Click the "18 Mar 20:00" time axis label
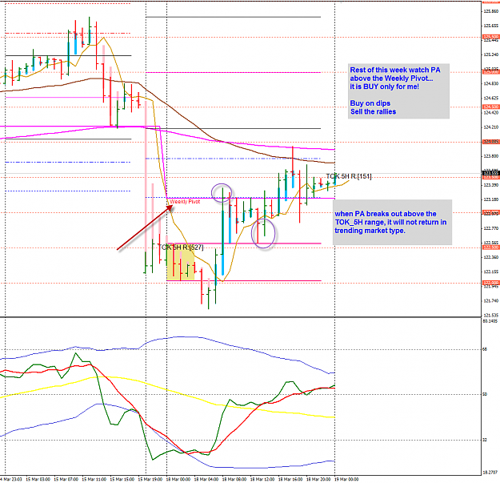Image resolution: width=500 pixels, height=483 pixels. point(318,479)
